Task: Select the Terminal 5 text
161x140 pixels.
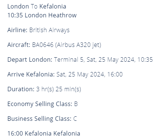Action: pos(69,59)
